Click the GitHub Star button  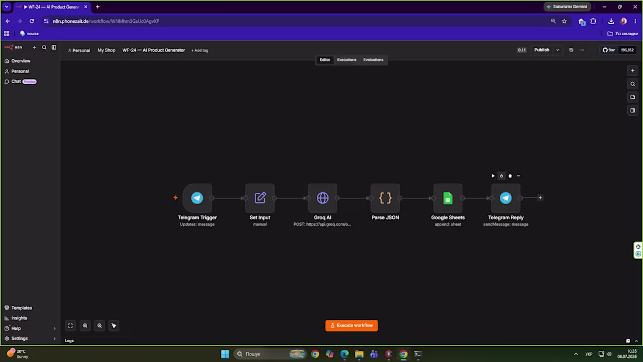609,50
